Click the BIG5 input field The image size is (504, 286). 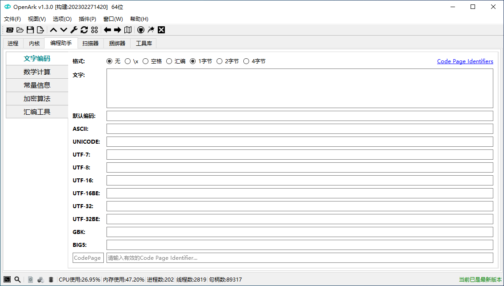(x=300, y=245)
